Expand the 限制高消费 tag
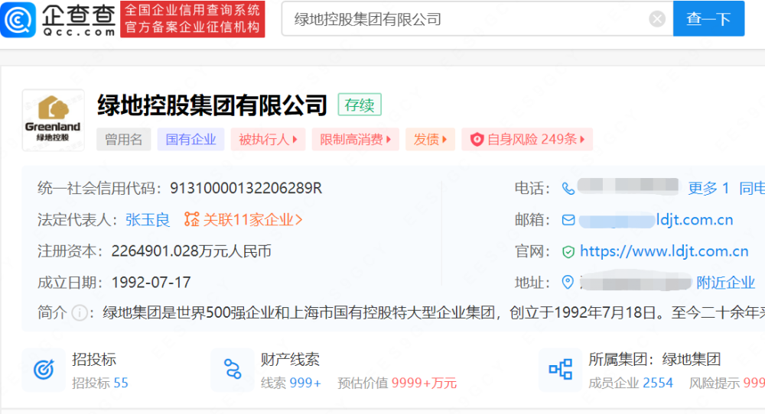This screenshot has height=414, width=765. click(x=355, y=139)
